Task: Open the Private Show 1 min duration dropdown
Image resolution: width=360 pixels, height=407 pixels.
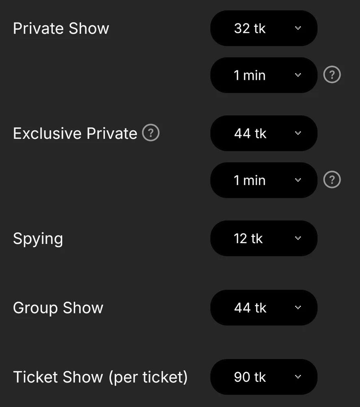Action: [x=263, y=75]
